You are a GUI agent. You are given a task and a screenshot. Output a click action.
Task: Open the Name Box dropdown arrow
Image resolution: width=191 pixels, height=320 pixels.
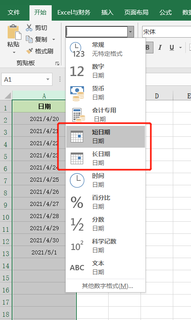pos(48,79)
